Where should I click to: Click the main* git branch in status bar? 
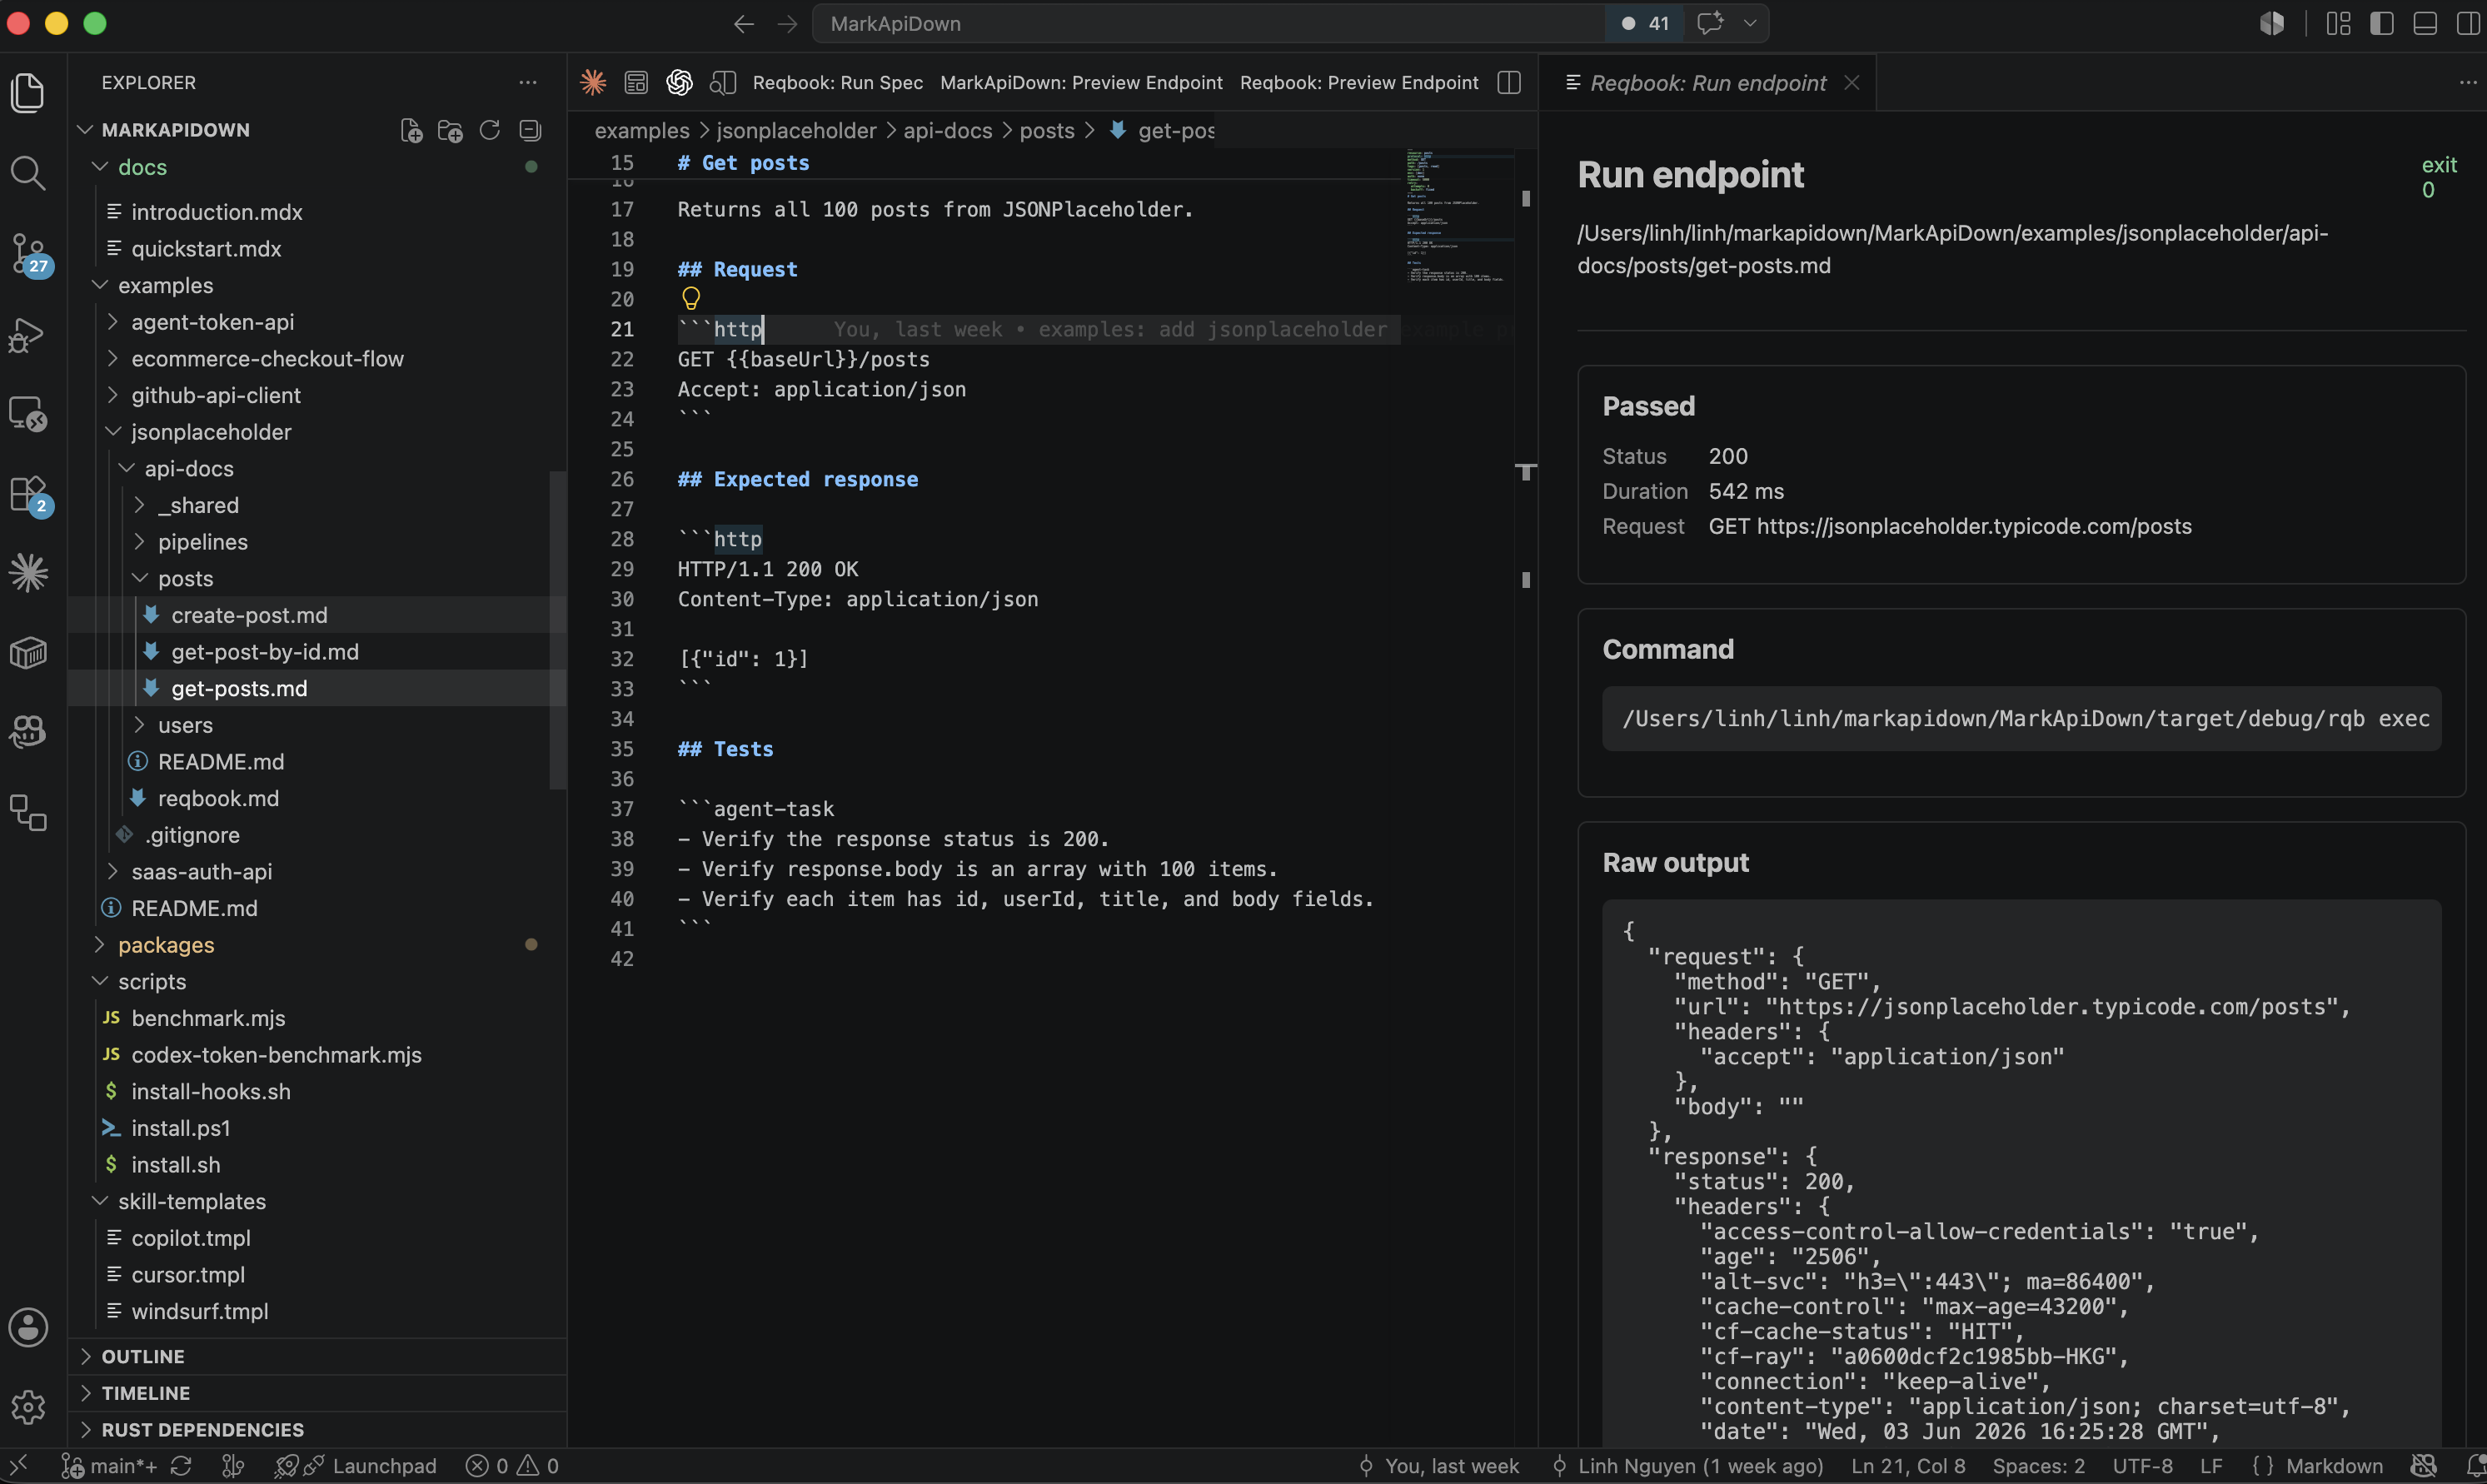pos(110,1466)
